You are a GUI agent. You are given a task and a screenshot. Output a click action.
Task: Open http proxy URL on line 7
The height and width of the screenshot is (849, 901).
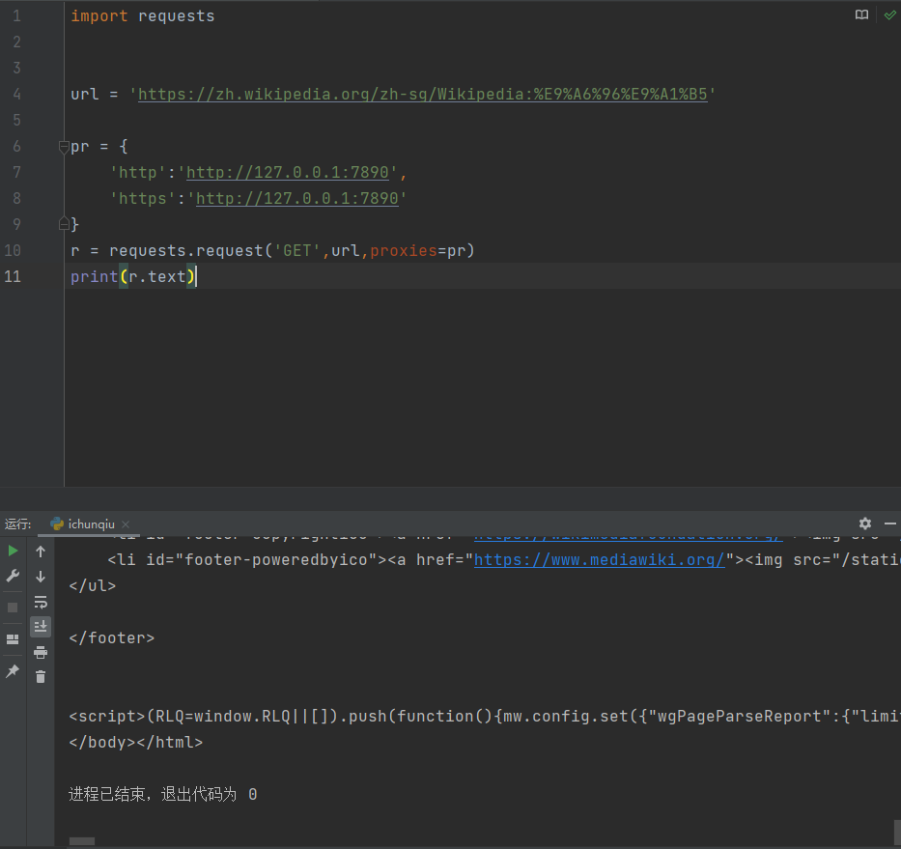pyautogui.click(x=288, y=173)
